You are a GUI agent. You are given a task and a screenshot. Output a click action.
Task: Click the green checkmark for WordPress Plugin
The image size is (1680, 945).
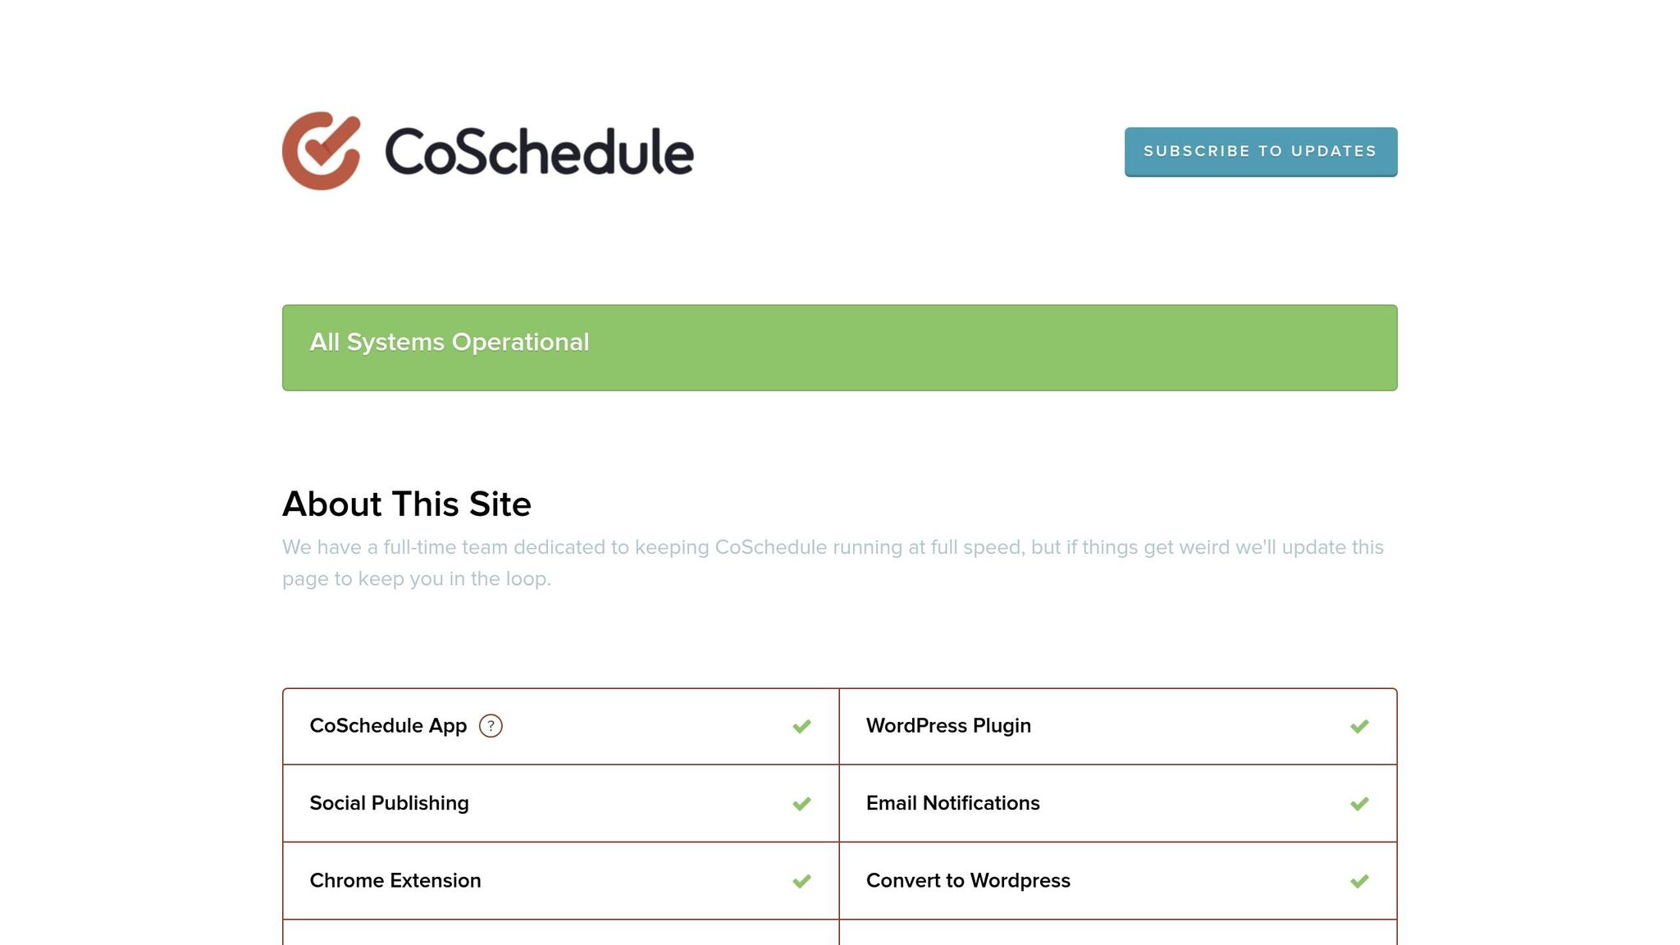click(1360, 725)
